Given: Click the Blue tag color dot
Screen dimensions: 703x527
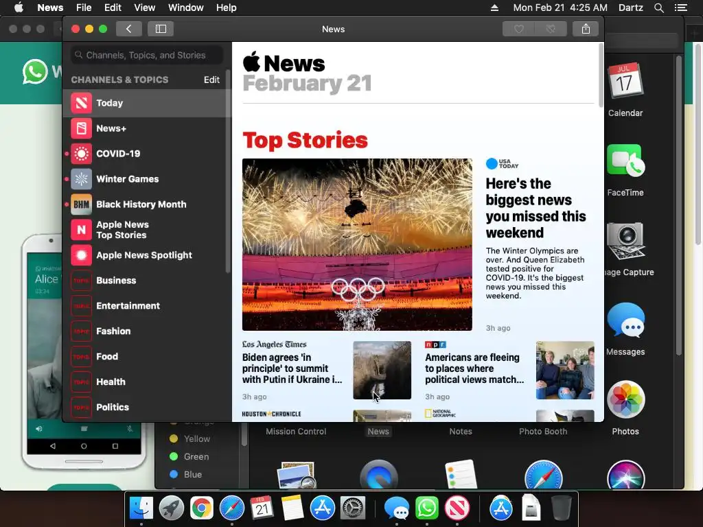Looking at the screenshot, I should pos(174,474).
